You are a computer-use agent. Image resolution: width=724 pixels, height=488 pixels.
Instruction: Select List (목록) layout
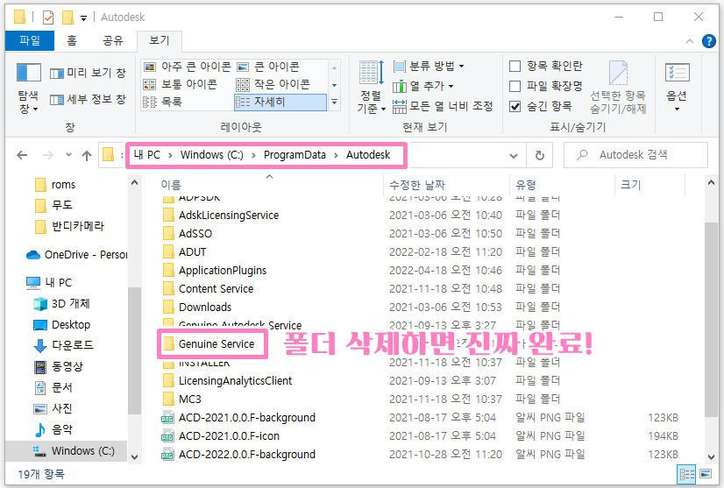coord(162,102)
